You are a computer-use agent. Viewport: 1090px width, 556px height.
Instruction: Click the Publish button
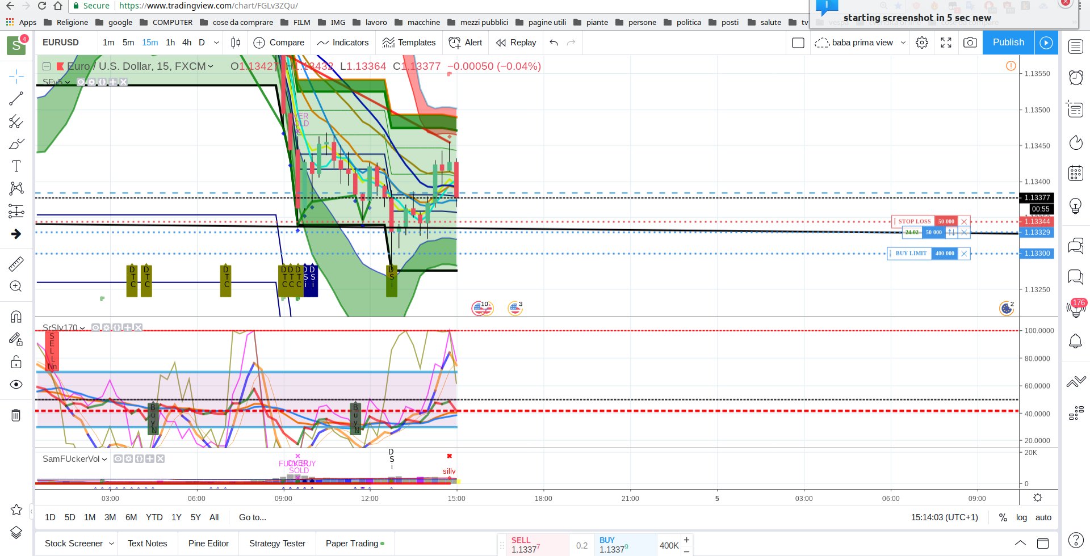(1008, 43)
